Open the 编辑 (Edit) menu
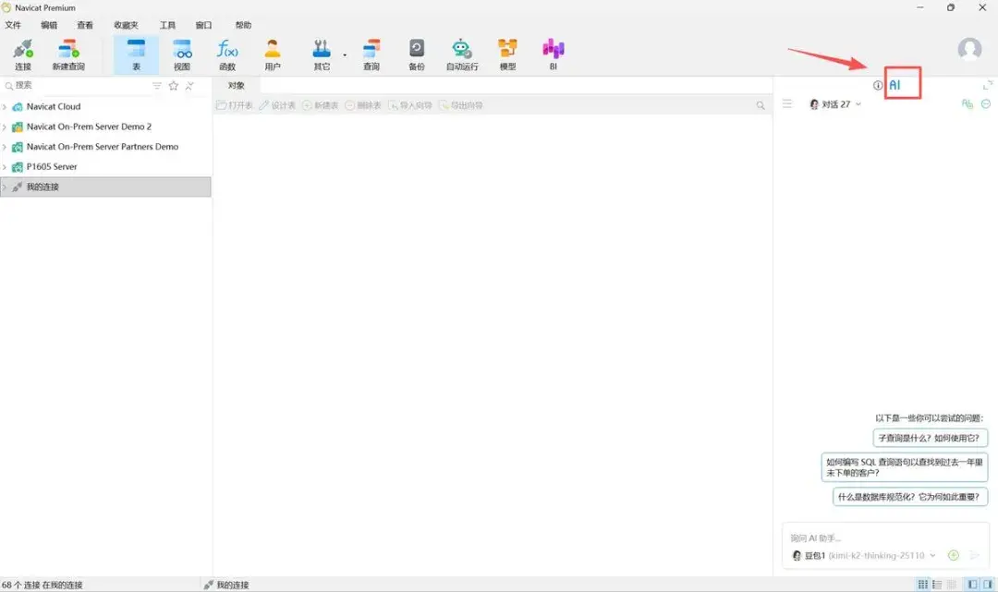This screenshot has width=998, height=592. point(49,25)
